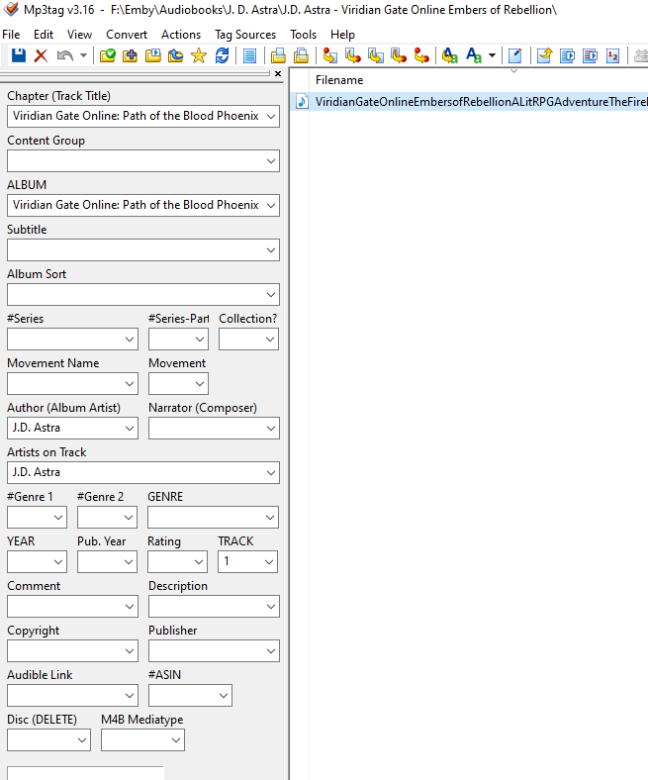Open the Tools menu
This screenshot has height=780, width=648.
[304, 35]
